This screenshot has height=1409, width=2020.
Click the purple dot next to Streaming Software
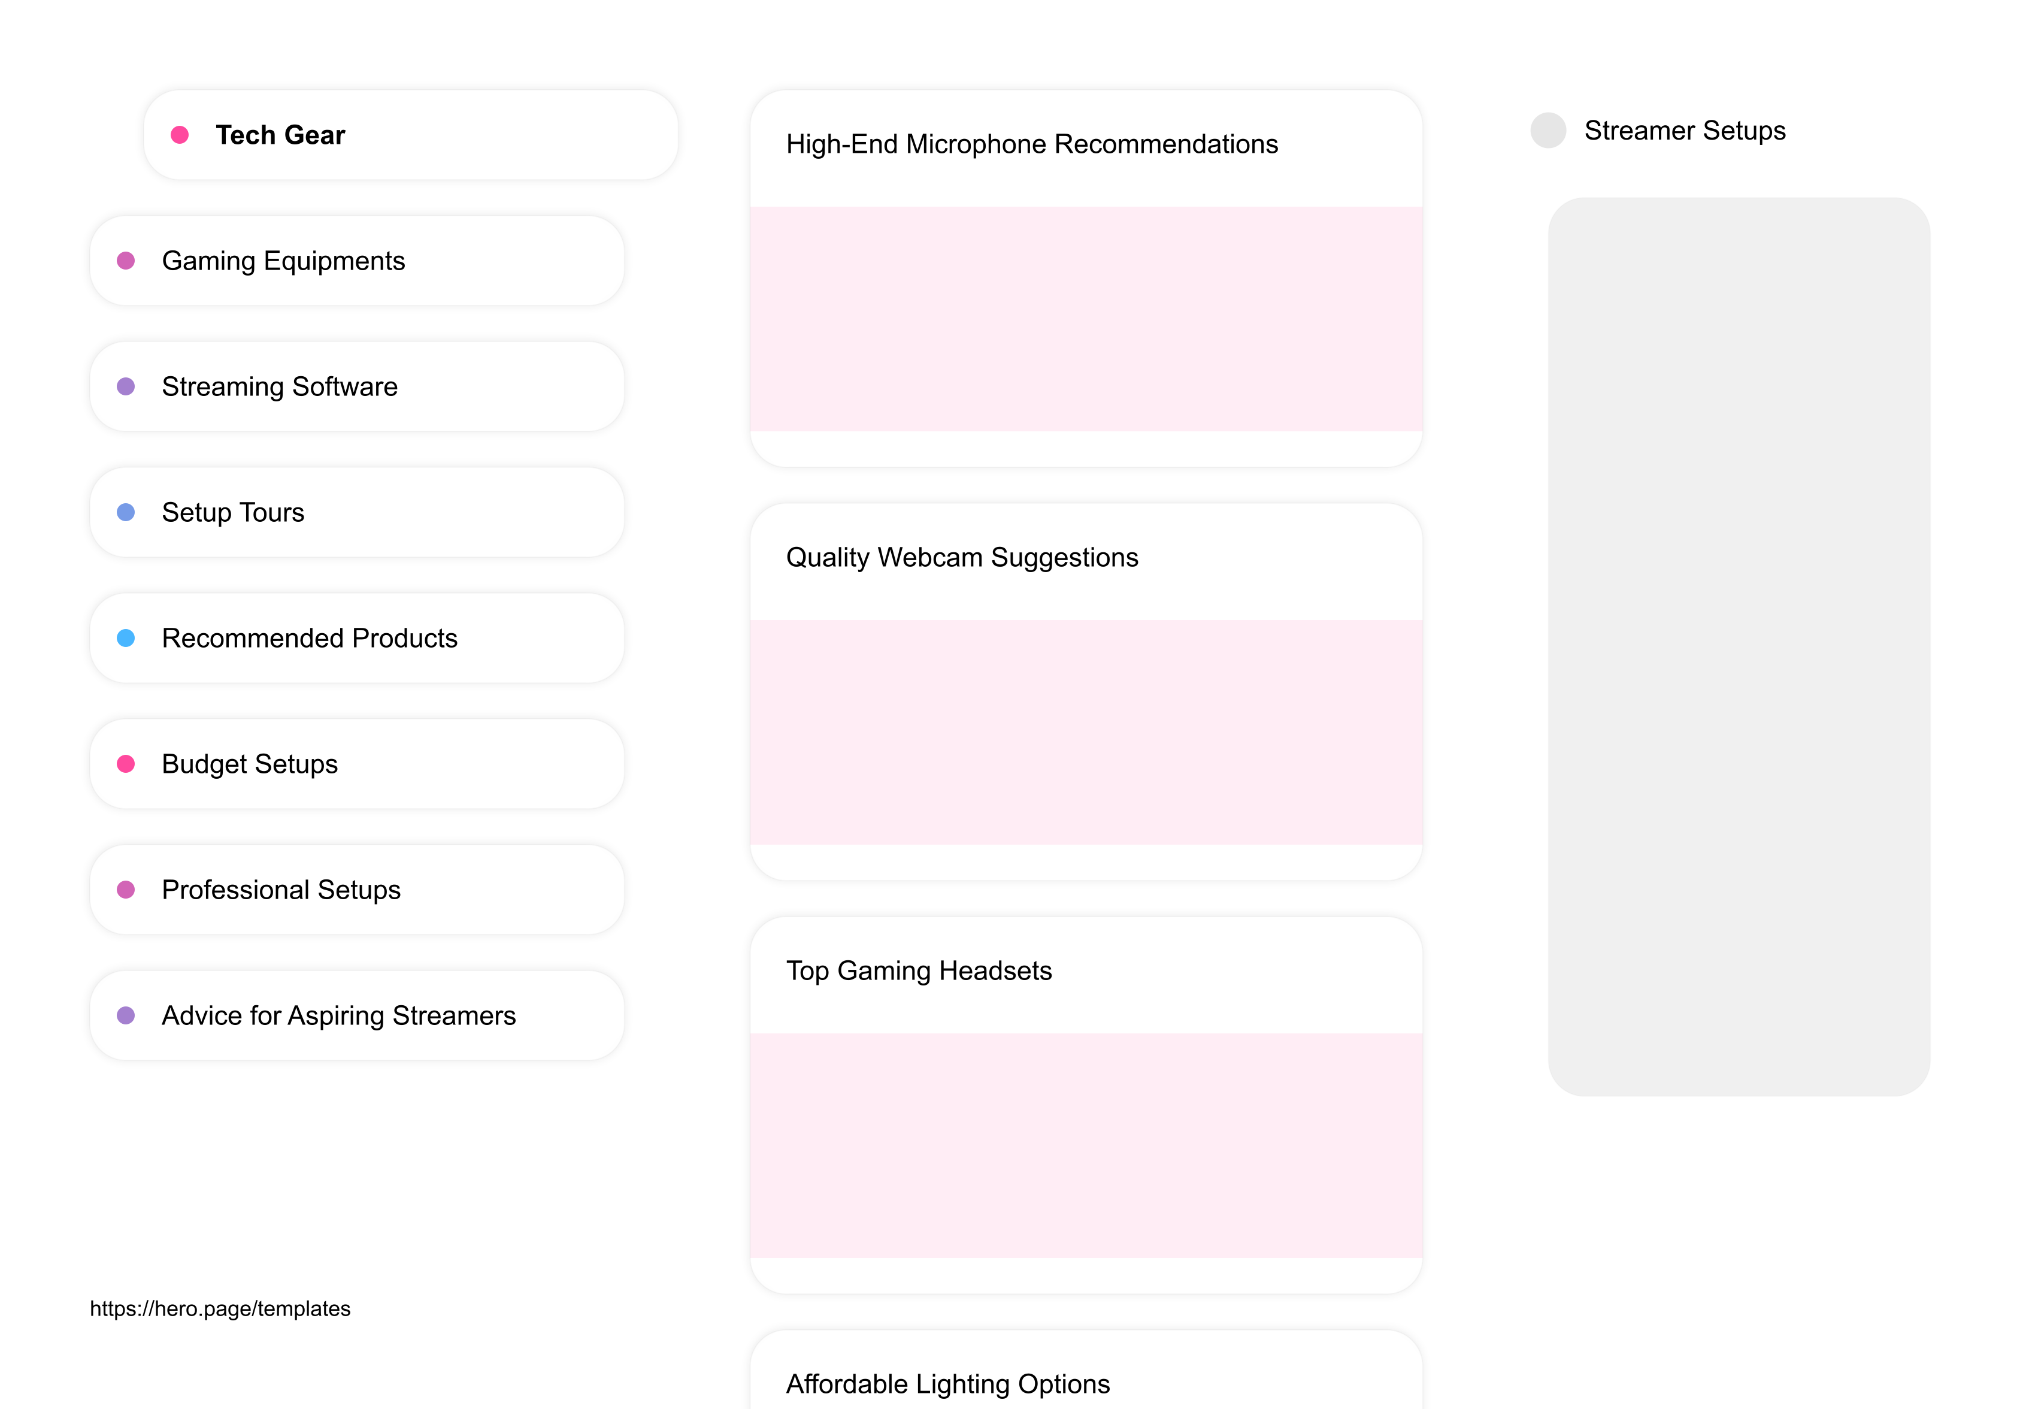[x=126, y=386]
